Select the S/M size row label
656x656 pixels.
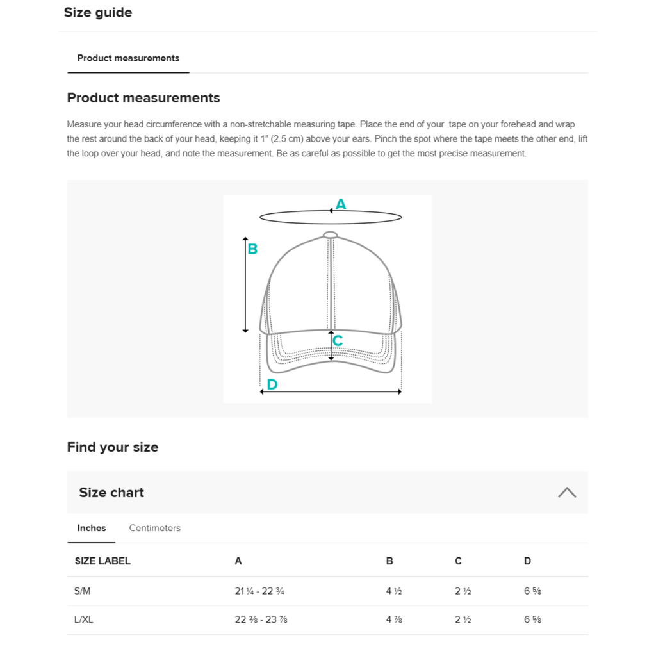[x=83, y=591]
